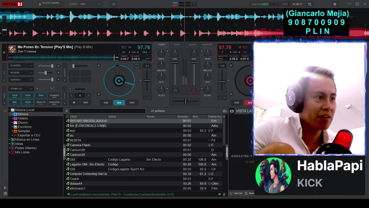Expand the Escritorio tree node
The width and height of the screenshot is (369, 208).
click(x=12, y=127)
